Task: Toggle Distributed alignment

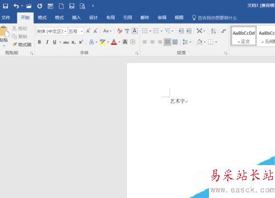Action: coord(175,42)
